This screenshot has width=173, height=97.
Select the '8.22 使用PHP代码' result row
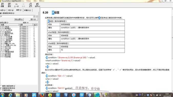click(x=19, y=33)
